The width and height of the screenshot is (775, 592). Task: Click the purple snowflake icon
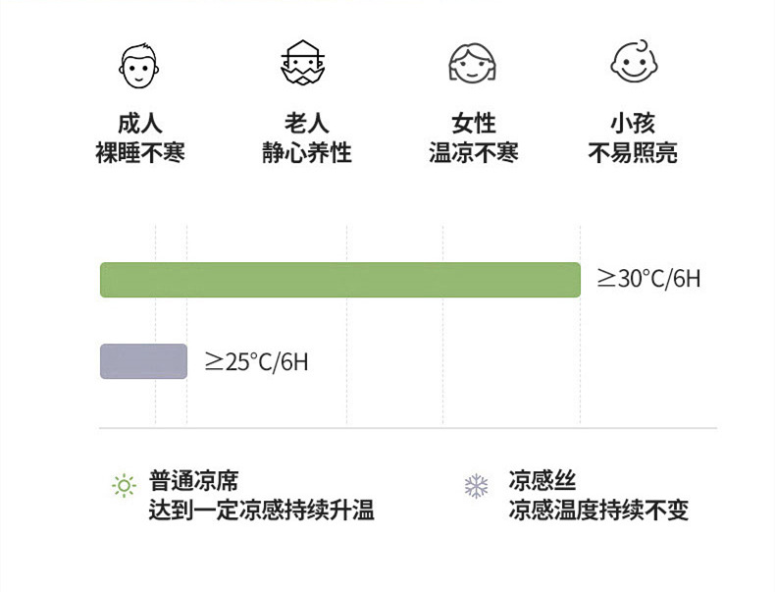[476, 485]
